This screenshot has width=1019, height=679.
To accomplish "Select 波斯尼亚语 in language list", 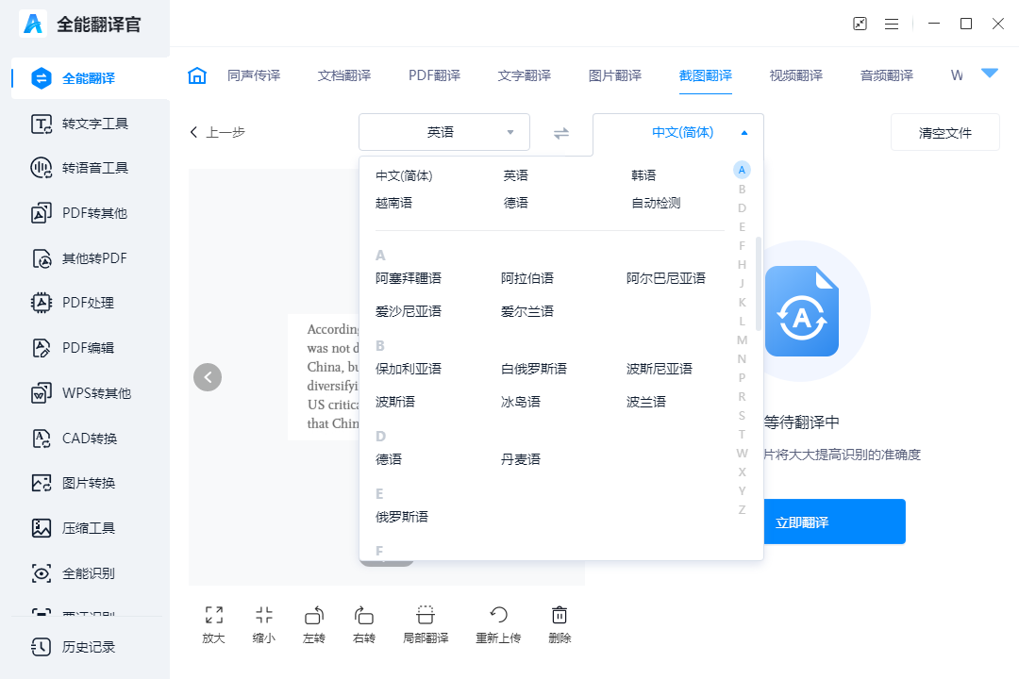I will 659,369.
